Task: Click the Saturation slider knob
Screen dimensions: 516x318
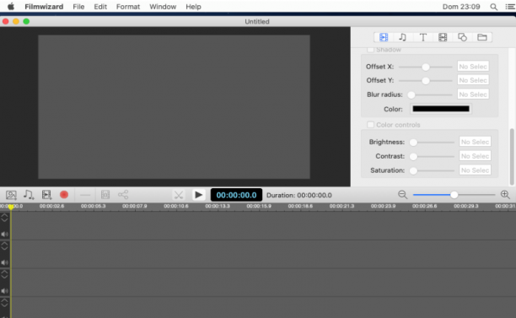Action: (413, 170)
